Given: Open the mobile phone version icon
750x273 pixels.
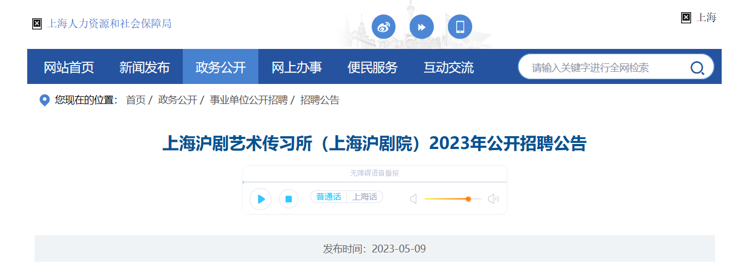Looking at the screenshot, I should [460, 27].
